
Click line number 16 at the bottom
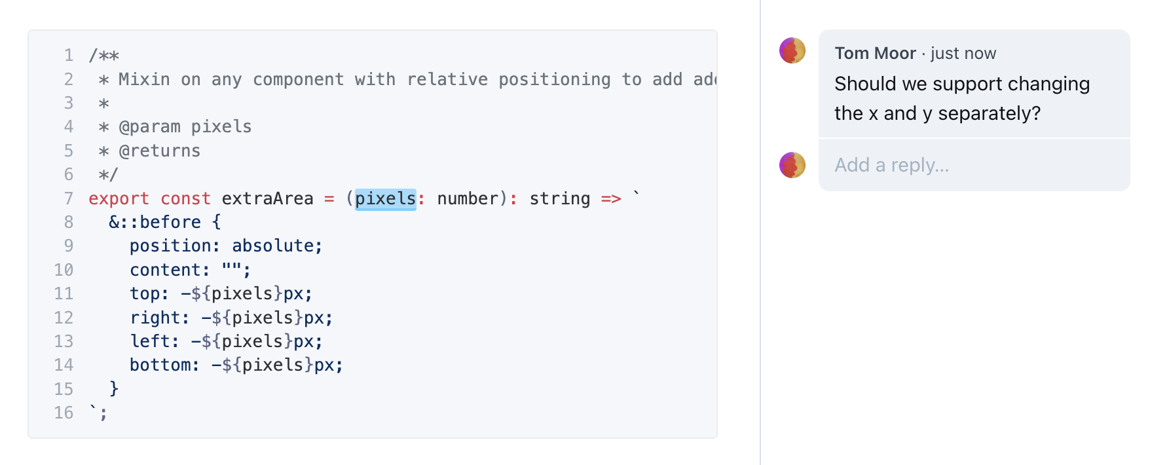pos(64,413)
